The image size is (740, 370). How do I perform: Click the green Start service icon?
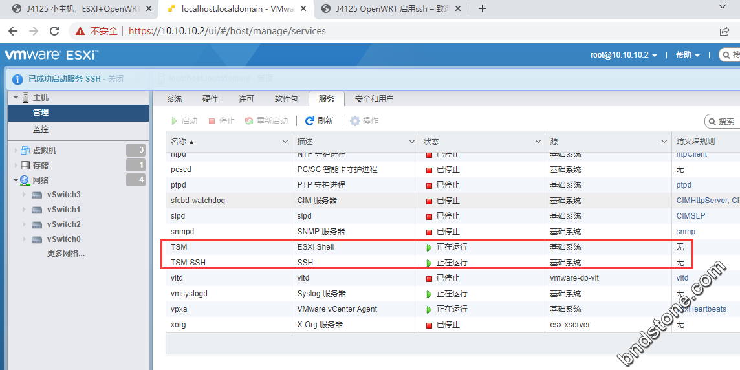tap(174, 122)
